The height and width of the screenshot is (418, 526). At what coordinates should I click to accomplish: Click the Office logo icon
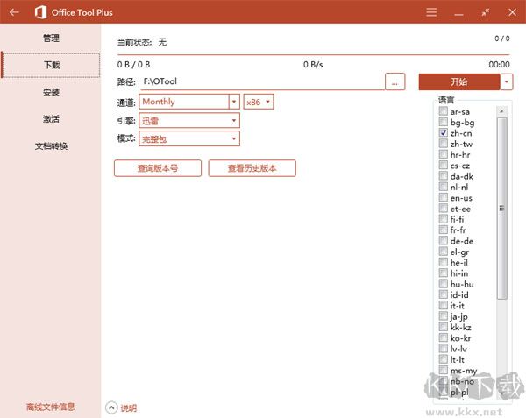(x=40, y=12)
